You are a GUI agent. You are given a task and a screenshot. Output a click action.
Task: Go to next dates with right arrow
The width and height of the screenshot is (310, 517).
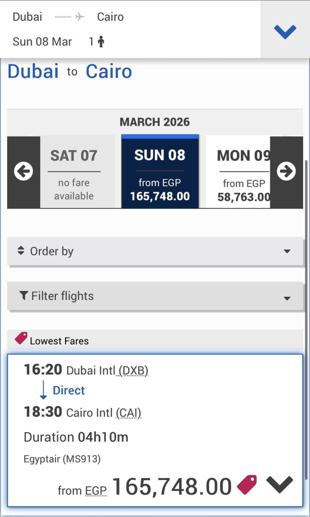click(x=286, y=172)
